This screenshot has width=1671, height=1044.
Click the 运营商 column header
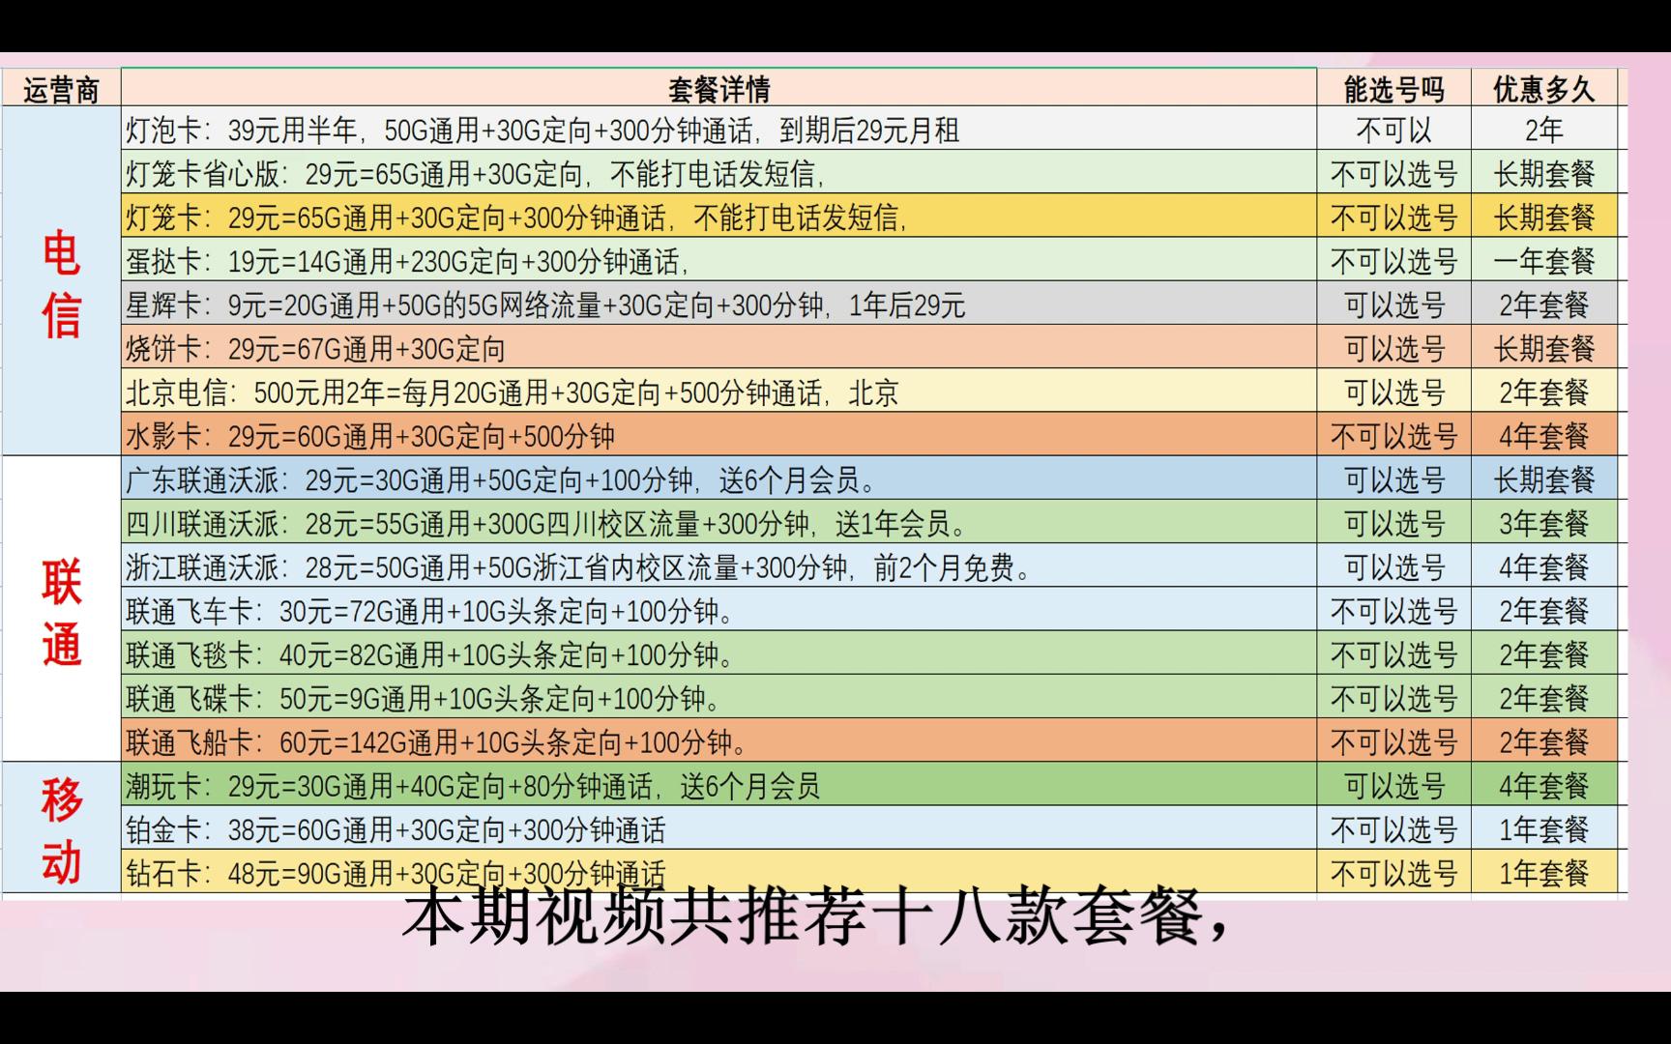point(61,89)
